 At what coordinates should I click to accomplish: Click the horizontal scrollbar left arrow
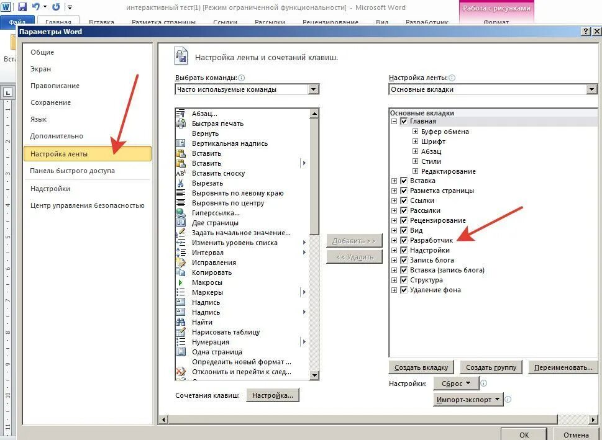coord(164,420)
